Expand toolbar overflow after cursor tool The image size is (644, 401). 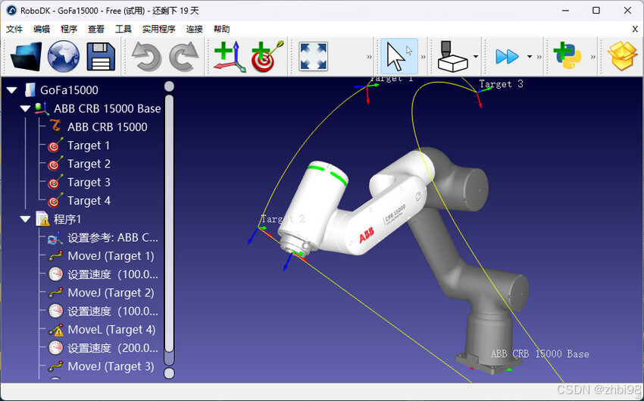[424, 57]
